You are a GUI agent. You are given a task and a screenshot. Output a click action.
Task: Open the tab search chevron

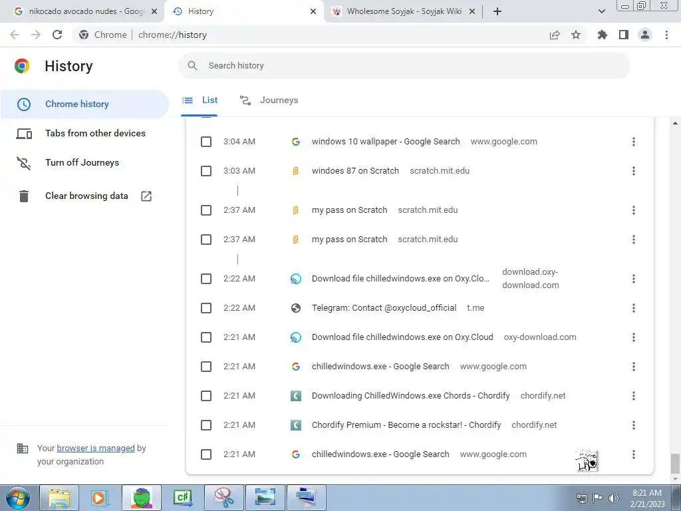pyautogui.click(x=601, y=11)
